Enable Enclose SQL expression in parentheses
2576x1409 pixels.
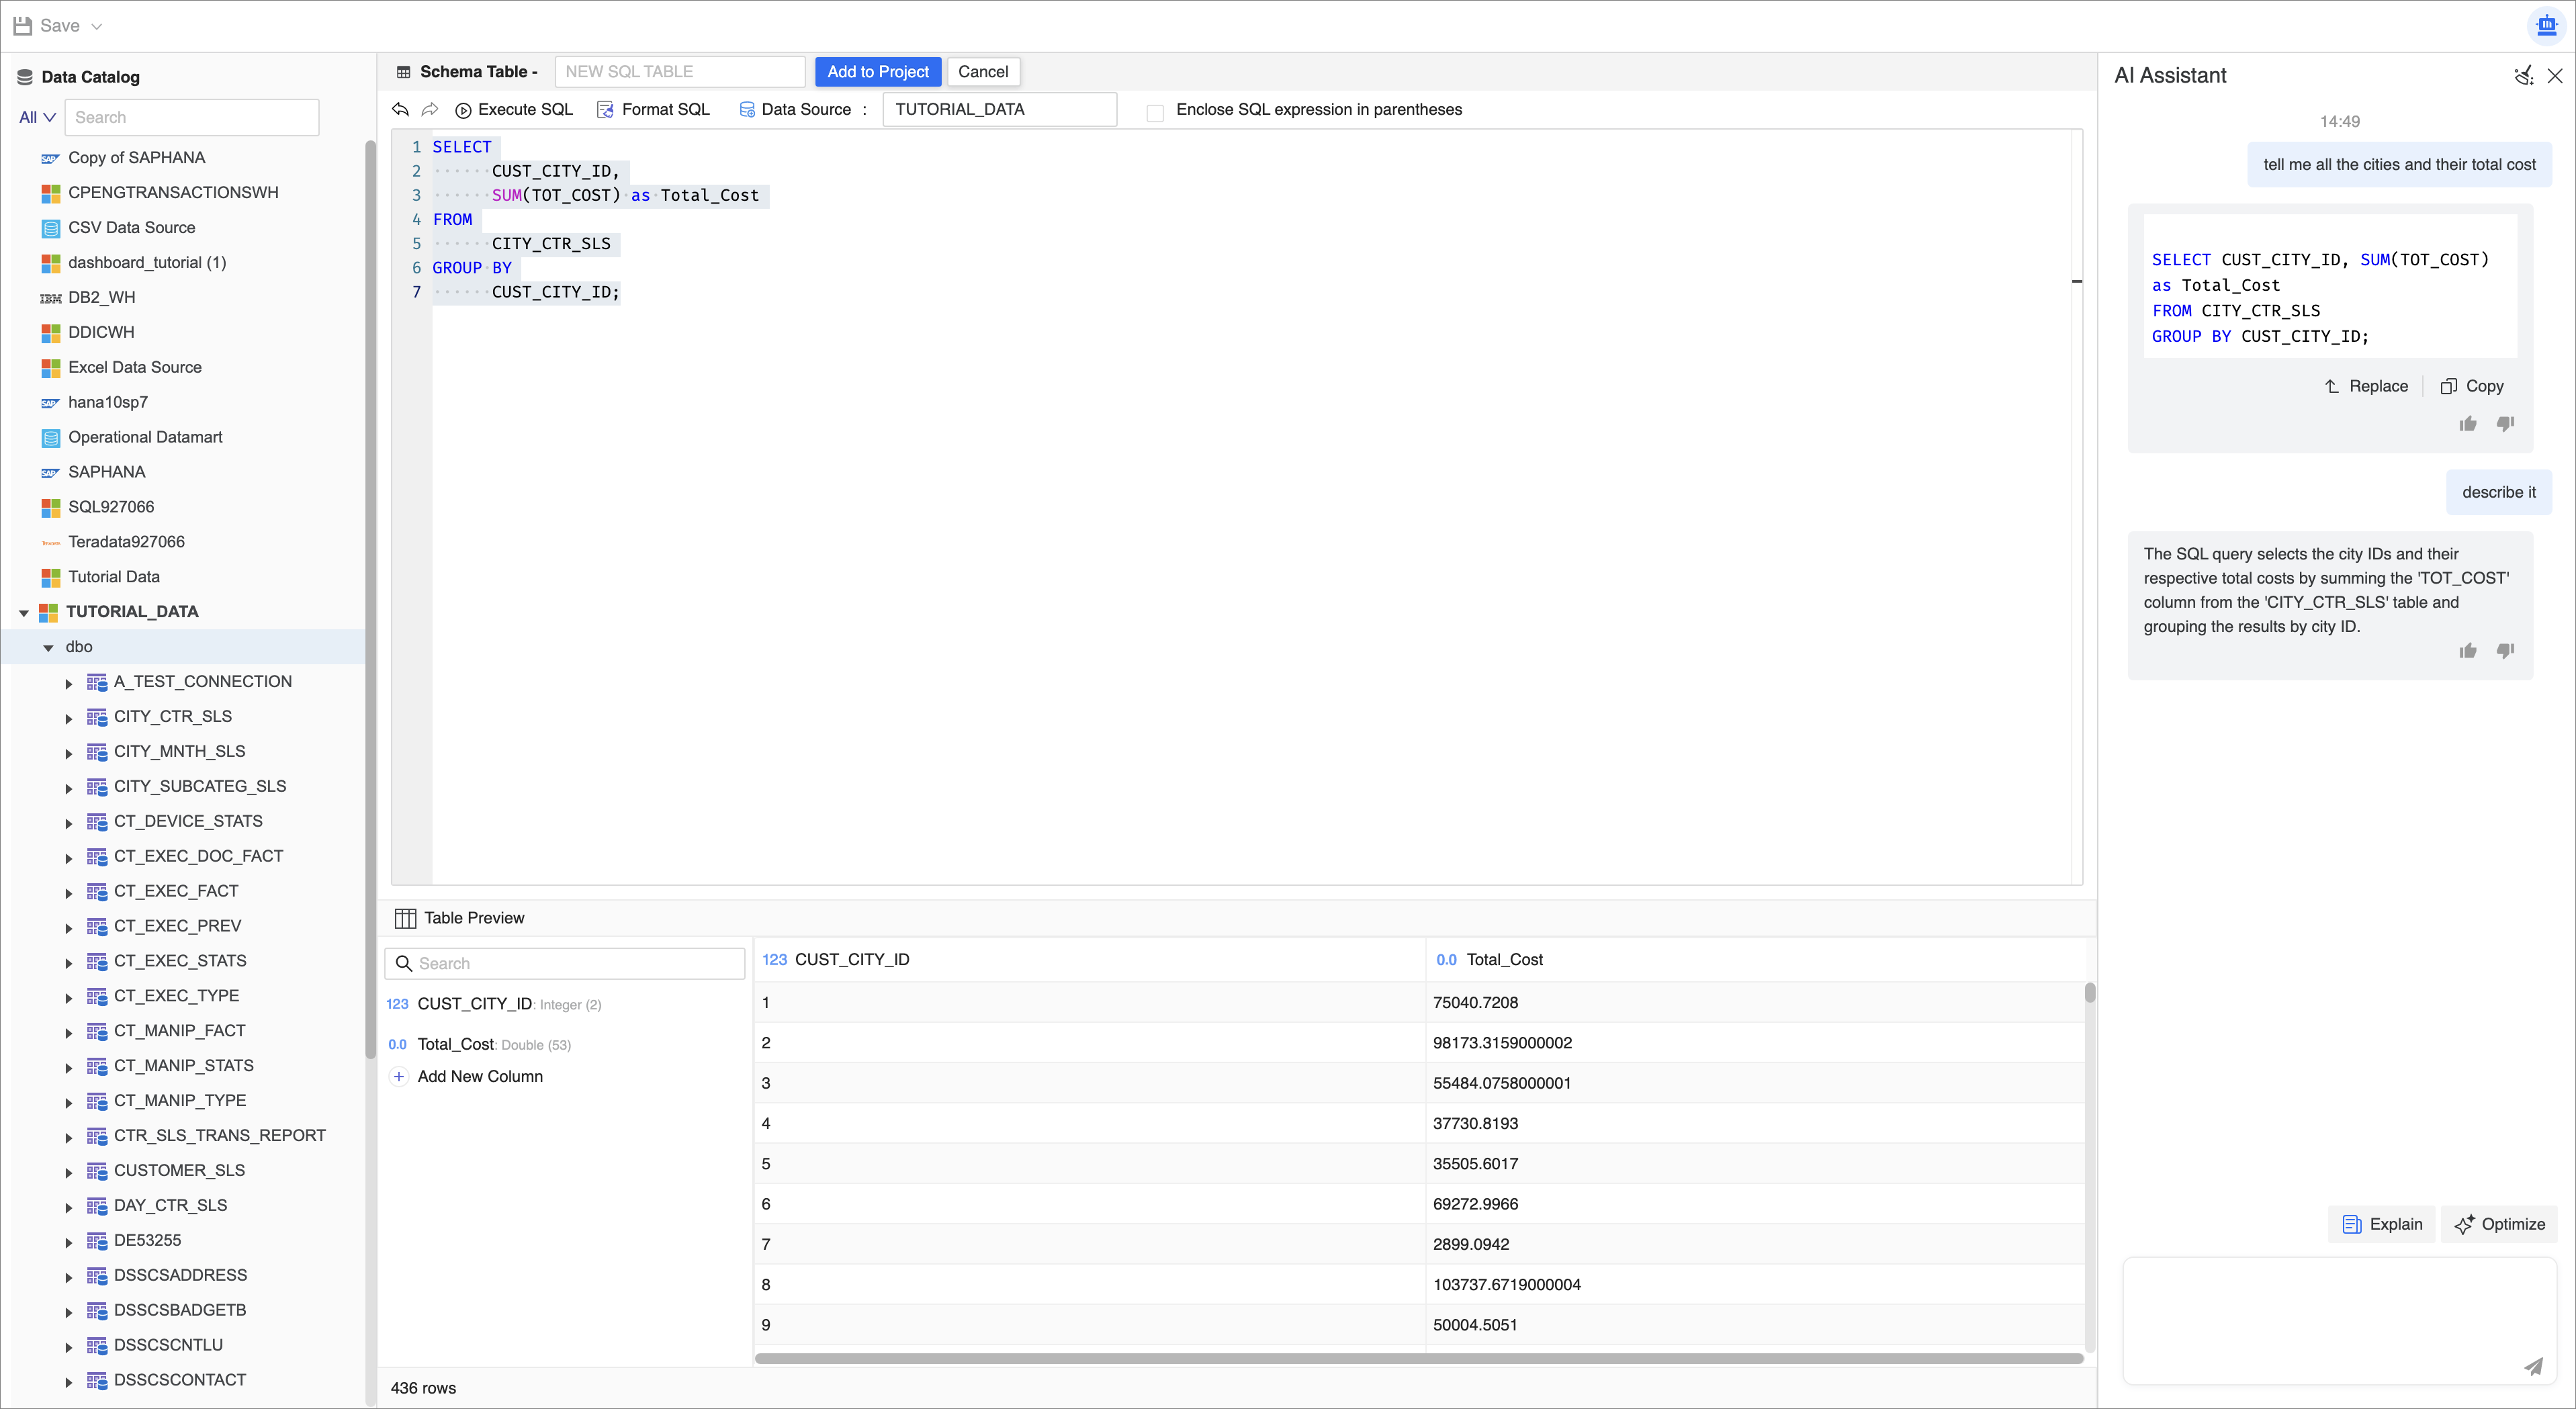click(1155, 112)
